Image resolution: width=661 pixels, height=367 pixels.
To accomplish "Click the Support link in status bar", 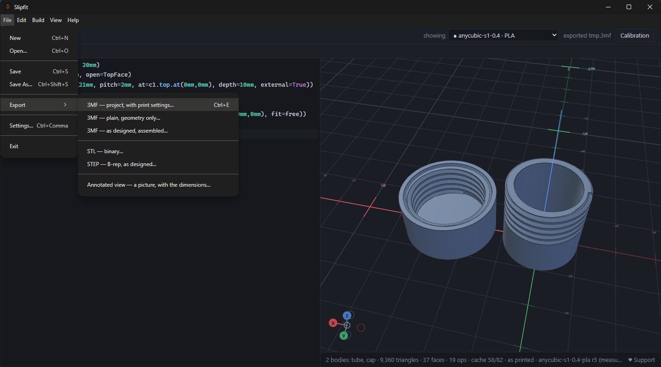I will 642,360.
